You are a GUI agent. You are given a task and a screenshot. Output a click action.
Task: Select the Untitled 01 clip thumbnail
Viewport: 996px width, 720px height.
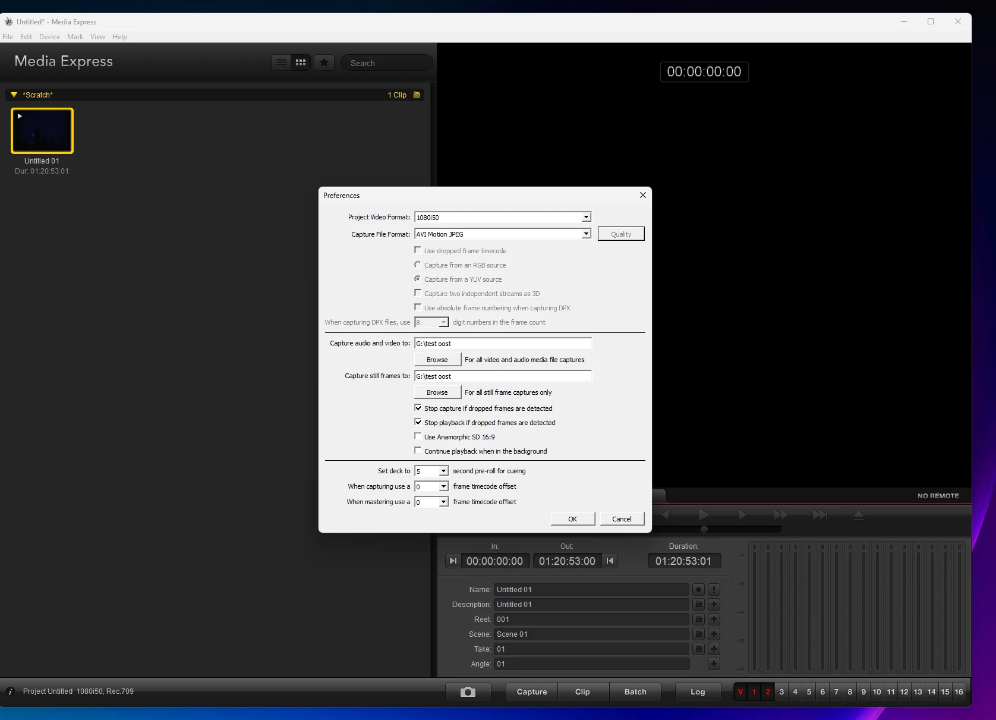point(42,130)
